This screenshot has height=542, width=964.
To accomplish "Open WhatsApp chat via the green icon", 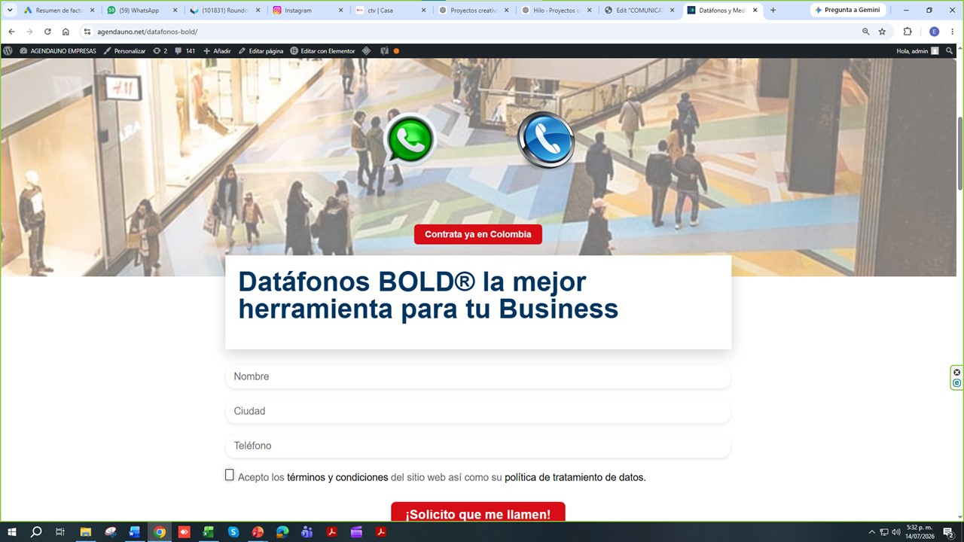I will 410,139.
